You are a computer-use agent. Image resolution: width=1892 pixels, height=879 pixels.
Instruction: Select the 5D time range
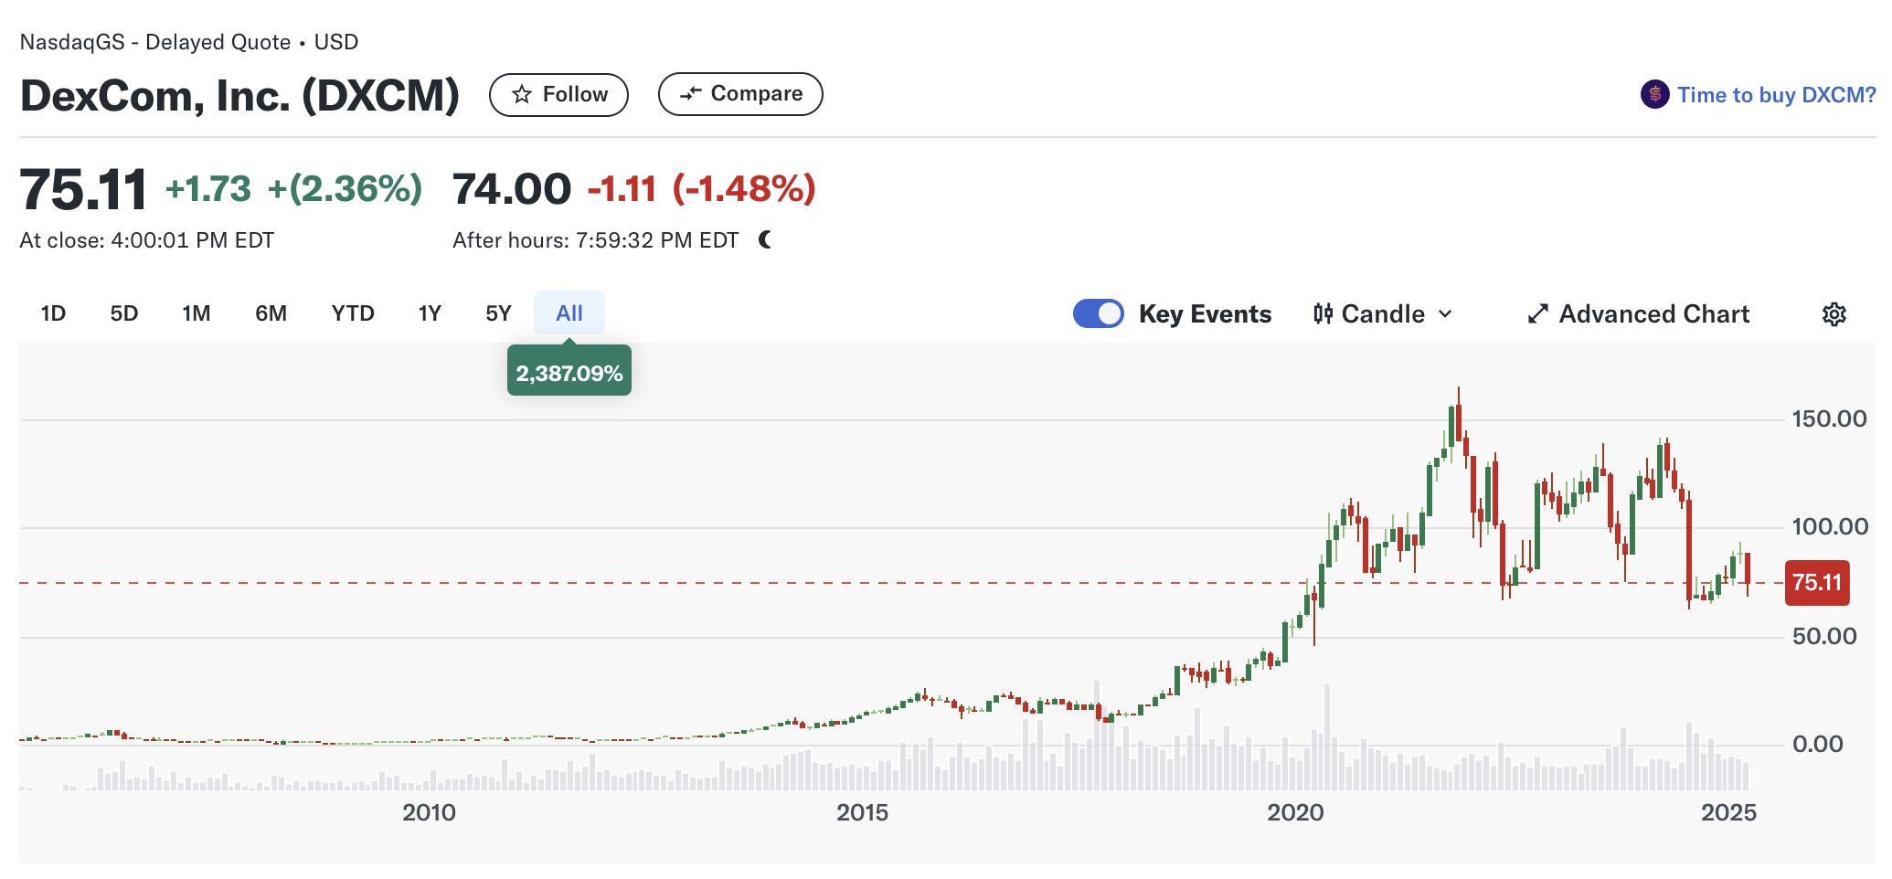124,314
